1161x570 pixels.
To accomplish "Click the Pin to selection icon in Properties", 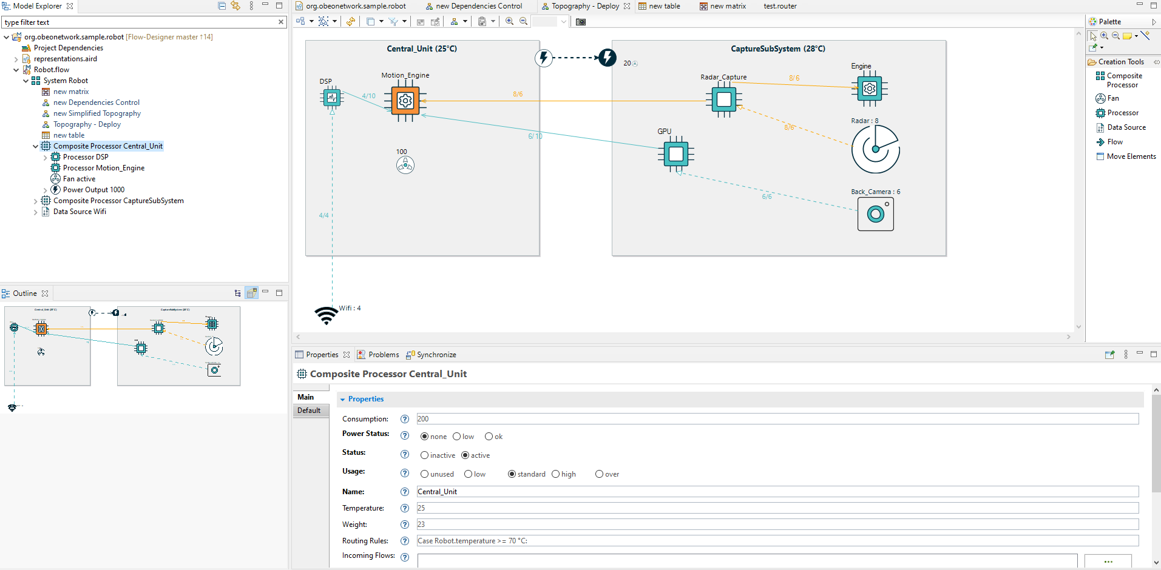I will [x=1110, y=355].
